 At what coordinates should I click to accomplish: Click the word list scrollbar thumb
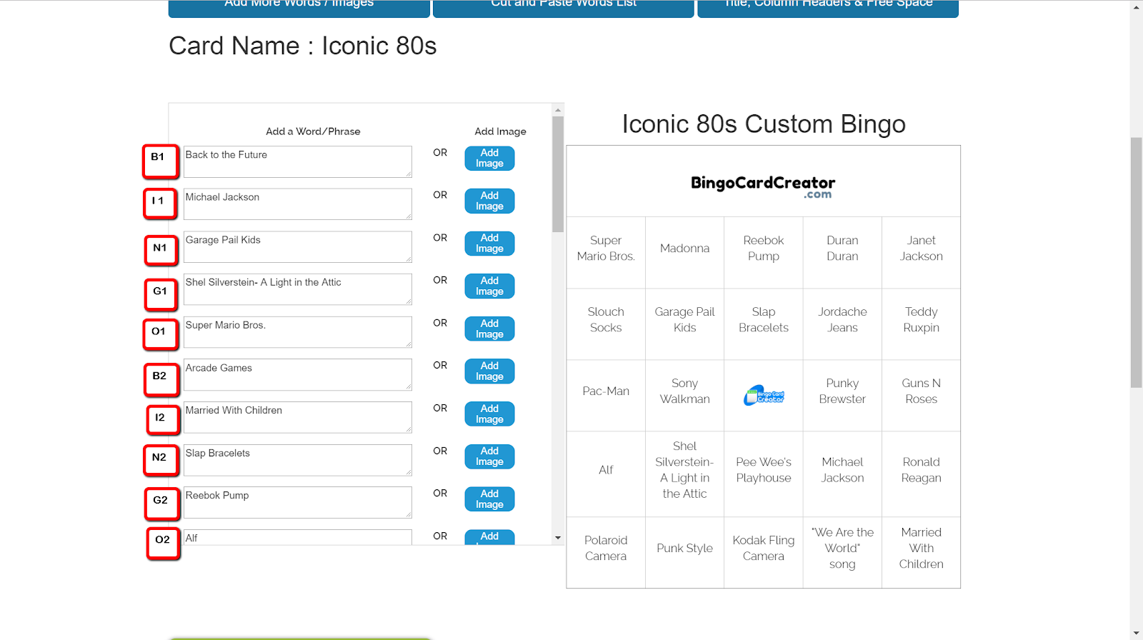click(x=558, y=174)
